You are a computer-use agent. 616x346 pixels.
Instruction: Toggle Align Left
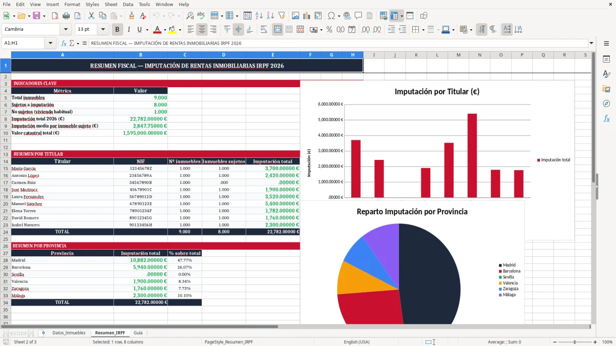point(190,30)
